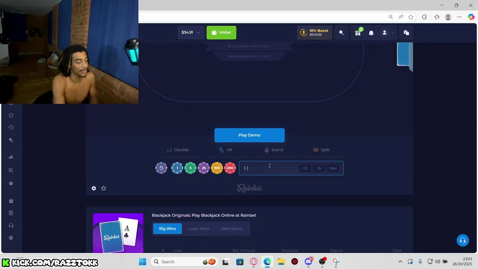
Task: Open OBS Studio from the taskbar
Action: click(x=322, y=262)
